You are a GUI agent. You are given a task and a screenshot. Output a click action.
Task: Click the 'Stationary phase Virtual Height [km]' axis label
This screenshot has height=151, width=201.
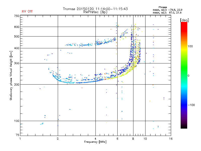[x=11, y=75]
